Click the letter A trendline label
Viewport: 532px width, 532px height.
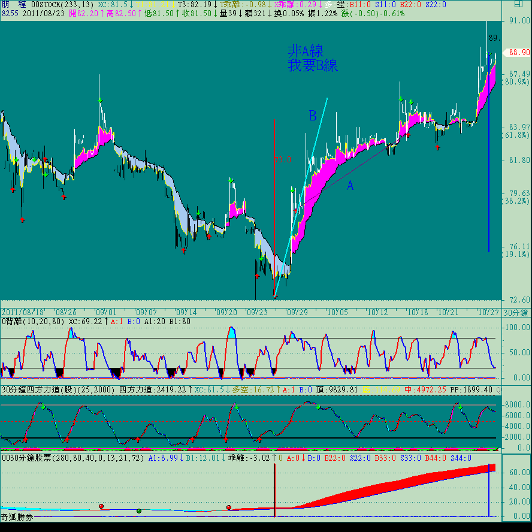pos(350,185)
